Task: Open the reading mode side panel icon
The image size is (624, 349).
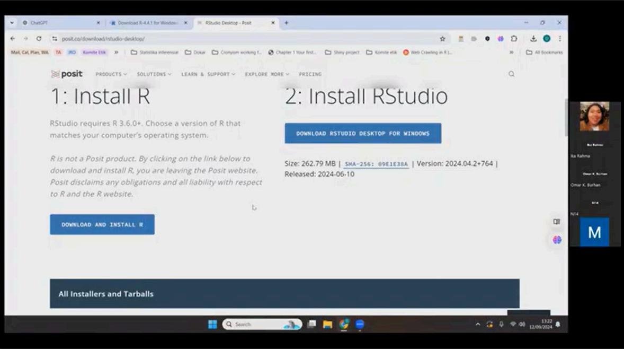Action: 557,222
